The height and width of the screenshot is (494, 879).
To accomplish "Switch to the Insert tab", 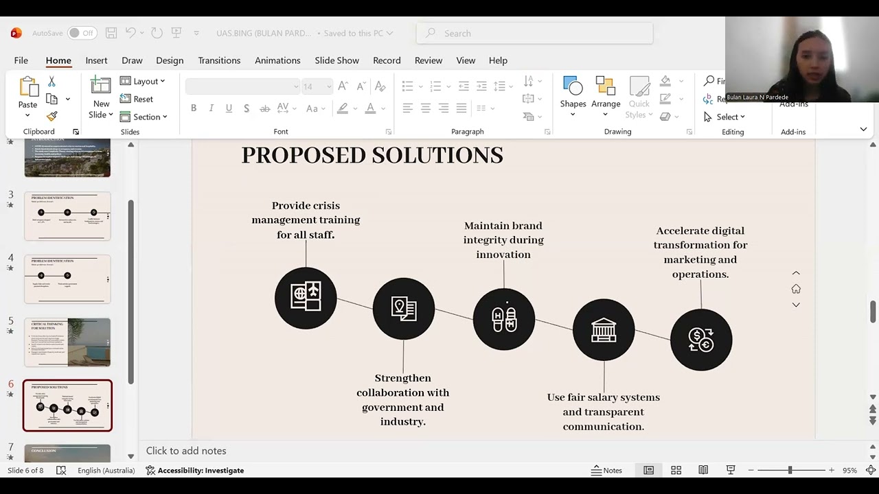I will click(x=96, y=60).
